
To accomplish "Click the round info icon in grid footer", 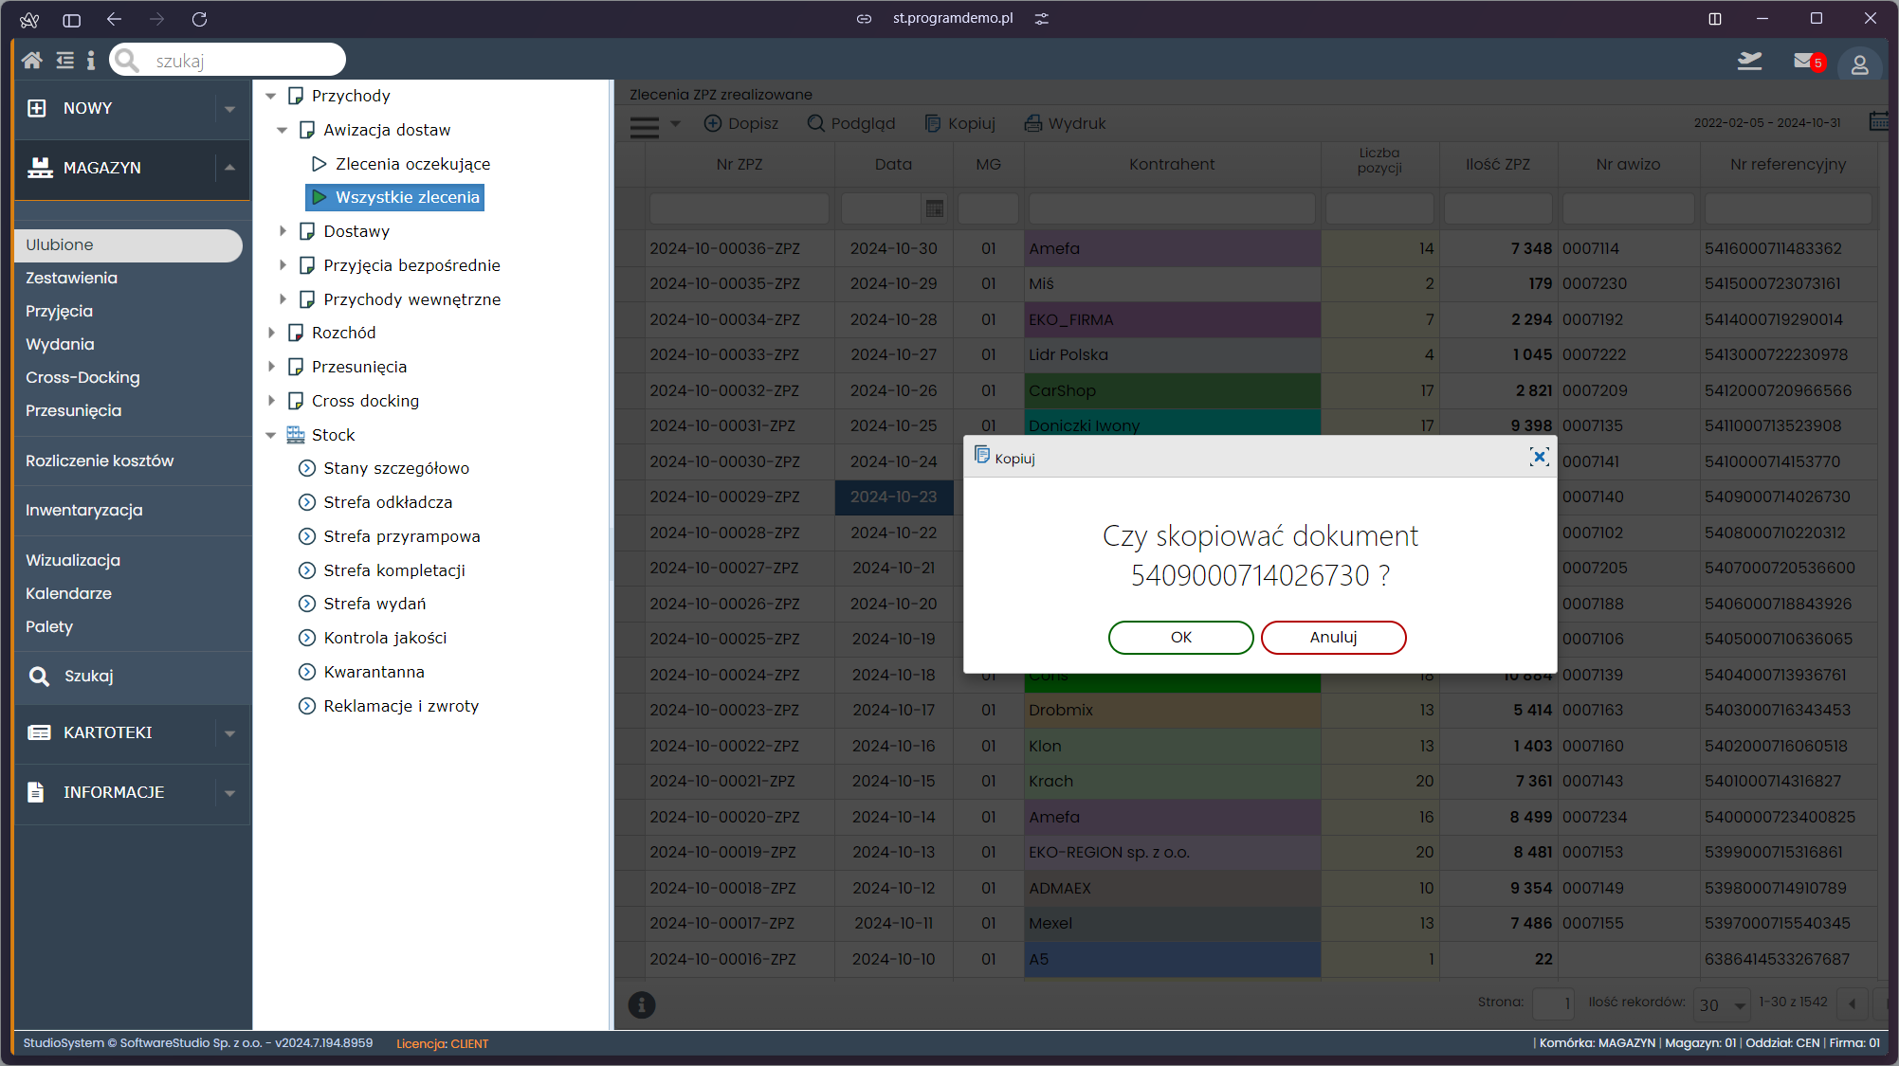I will tap(642, 1004).
